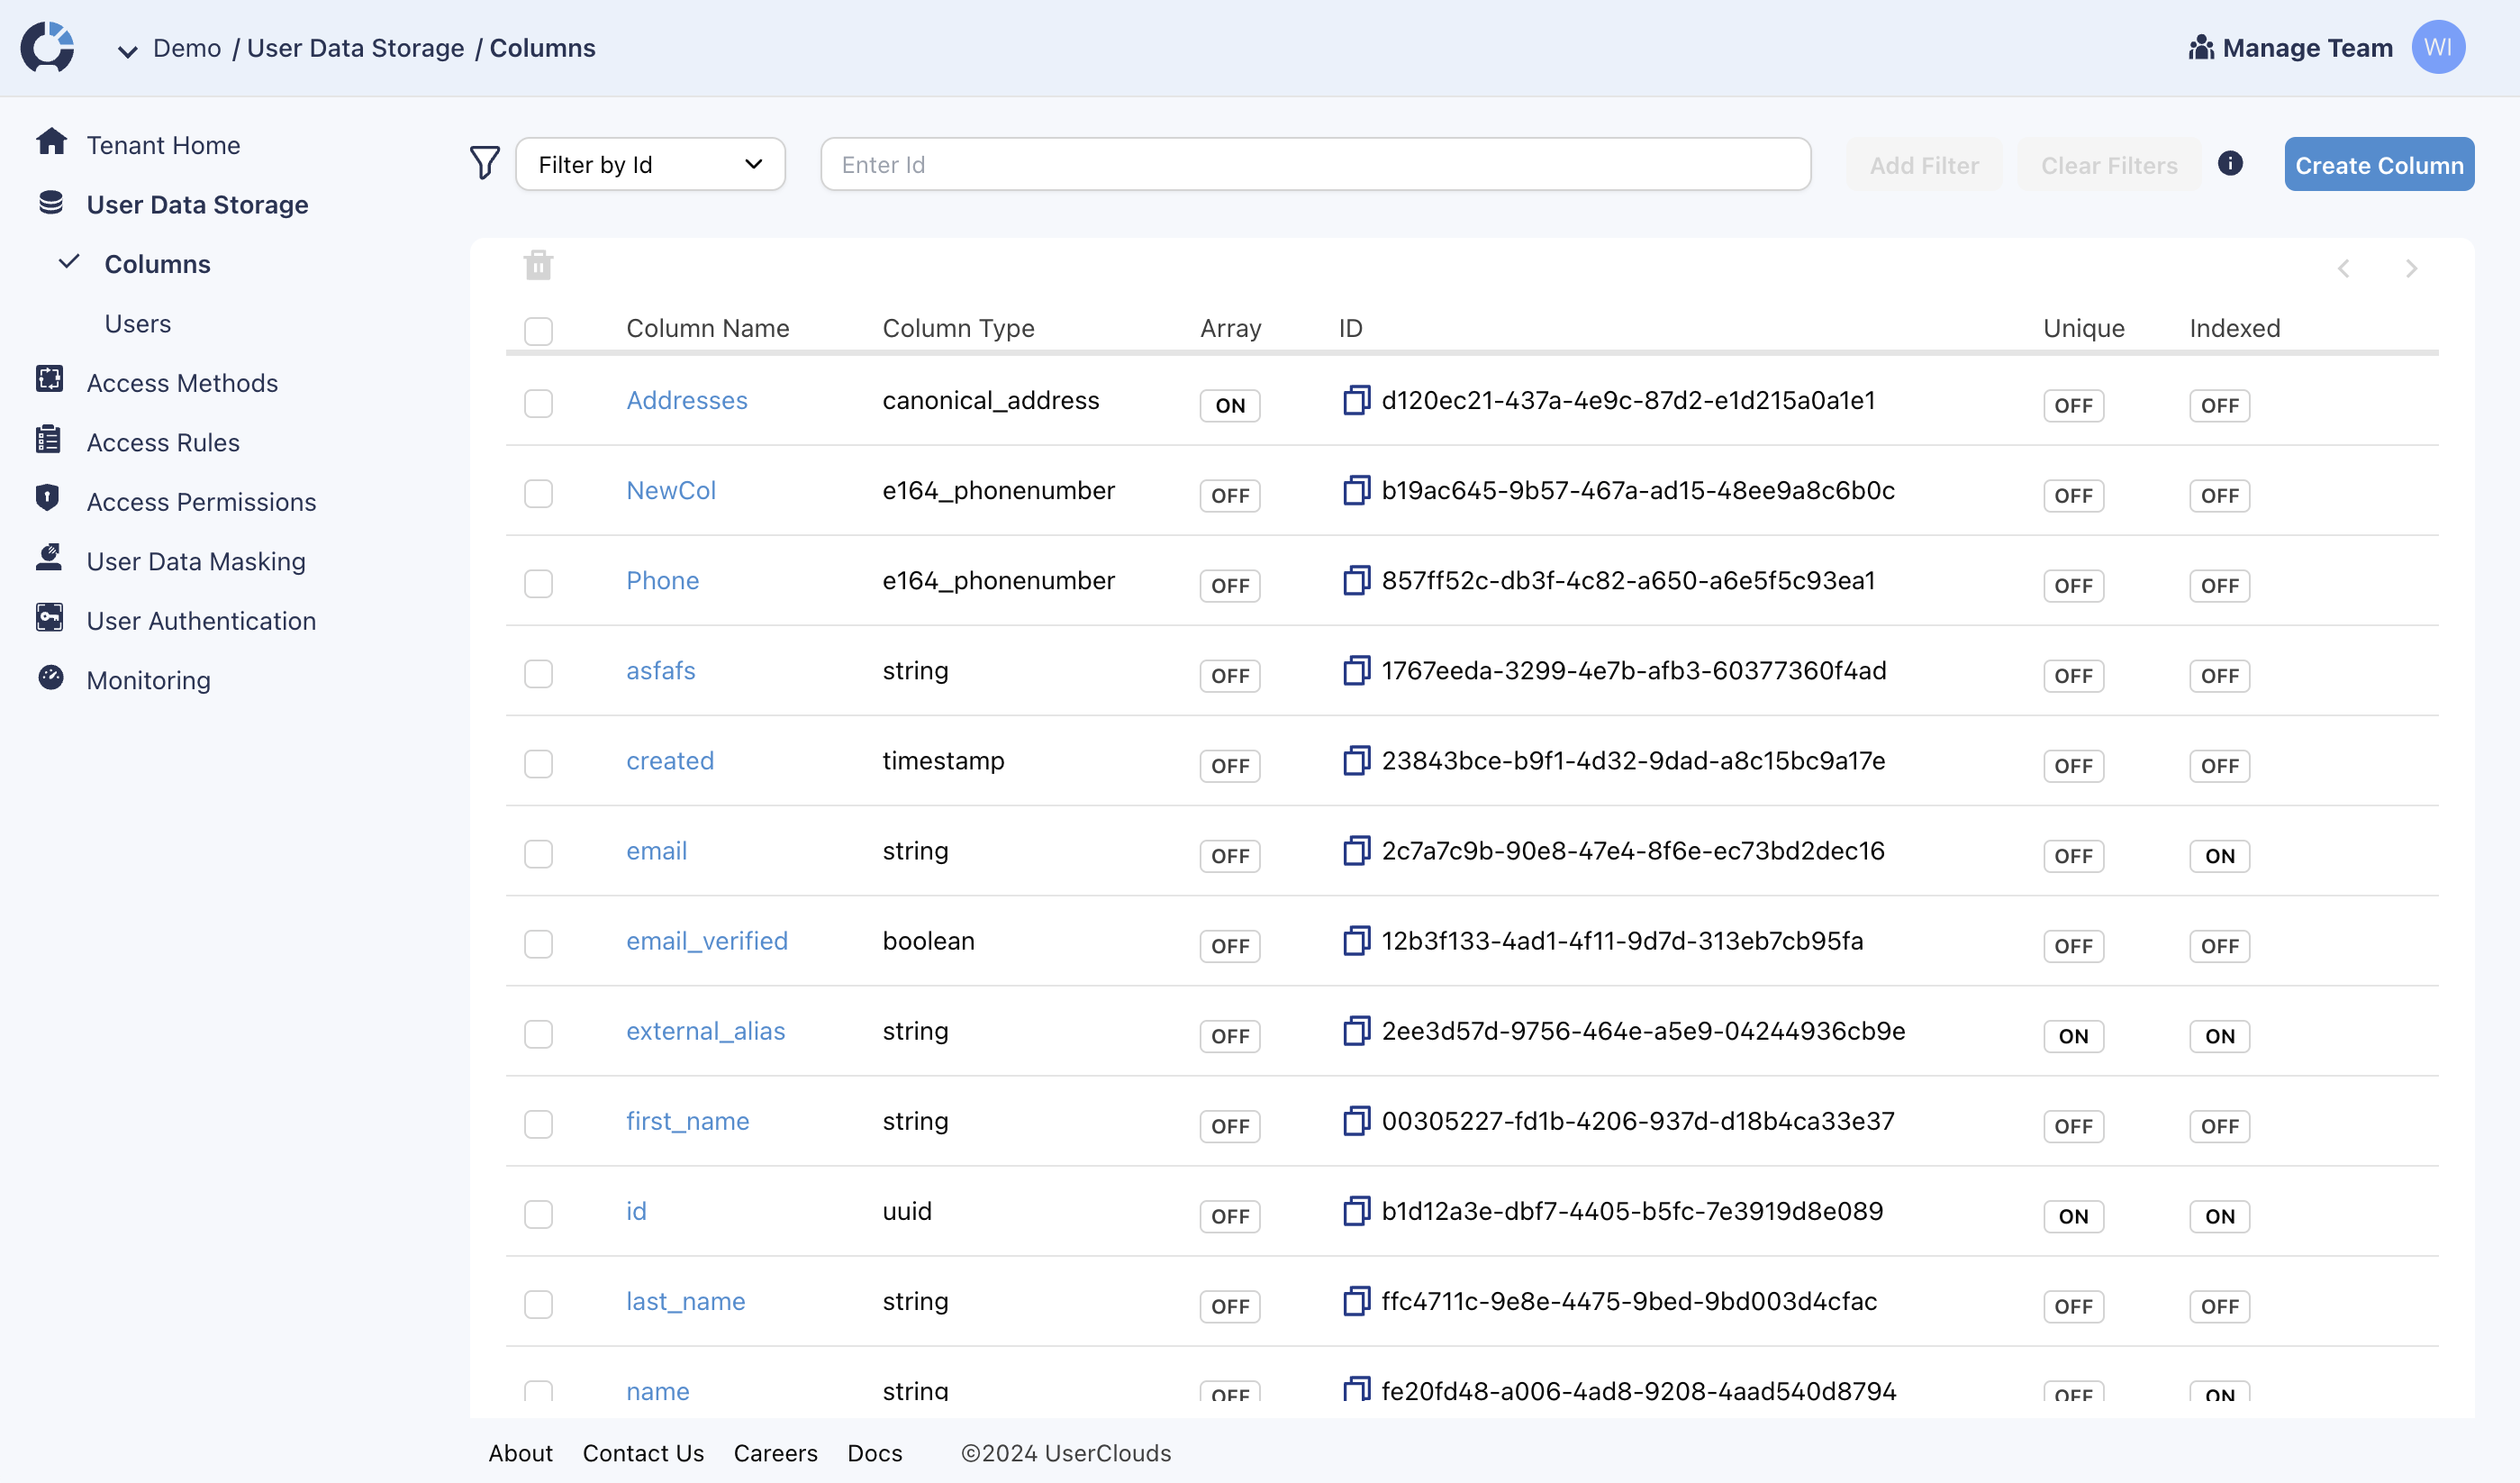
Task: Click the UserClouds logo icon top-left
Action: tap(50, 48)
